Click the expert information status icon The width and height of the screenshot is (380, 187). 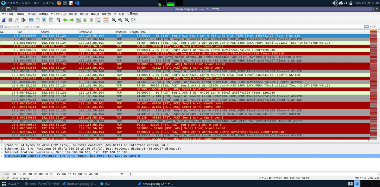pos(3,178)
